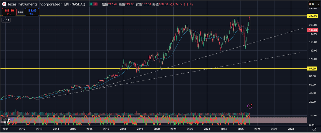Click the 160.00 label on the price axis

[x=313, y=42]
